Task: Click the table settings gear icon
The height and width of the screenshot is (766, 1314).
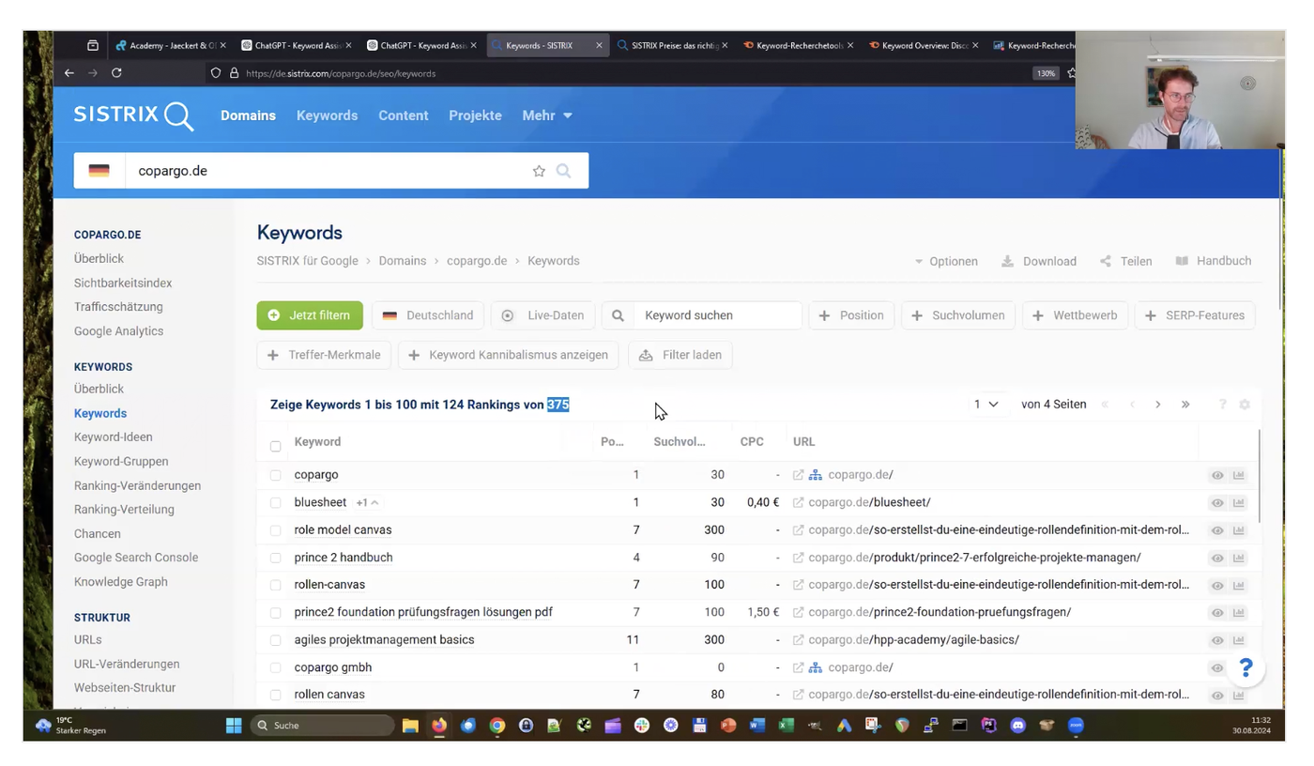Action: (x=1245, y=405)
